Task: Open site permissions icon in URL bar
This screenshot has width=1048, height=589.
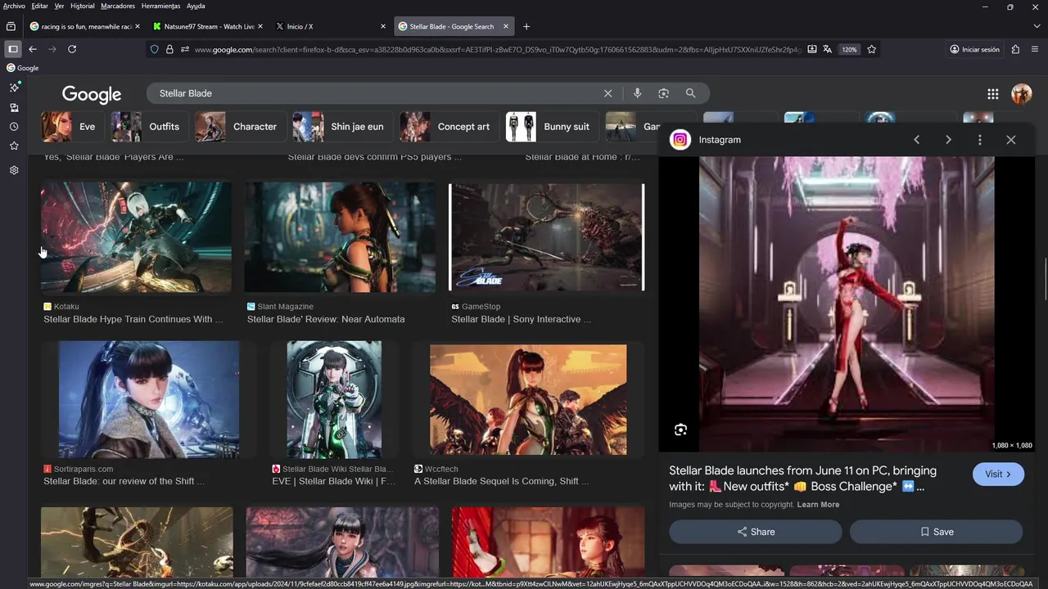Action: coord(185,49)
